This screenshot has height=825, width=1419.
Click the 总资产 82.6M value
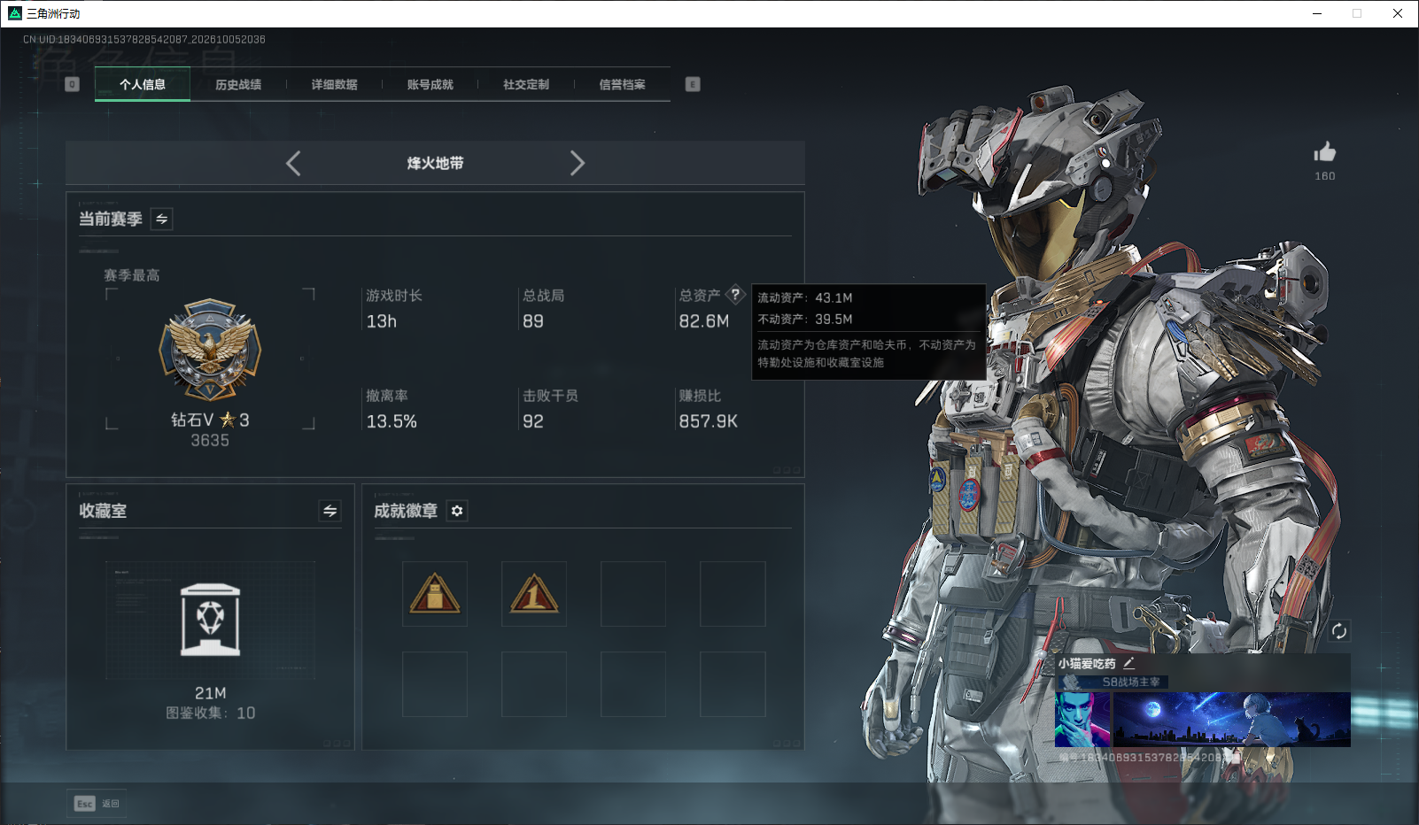tap(704, 321)
